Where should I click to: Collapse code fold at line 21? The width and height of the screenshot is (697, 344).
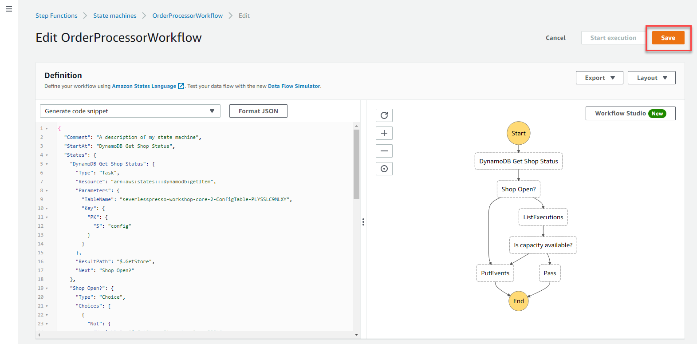tap(47, 306)
